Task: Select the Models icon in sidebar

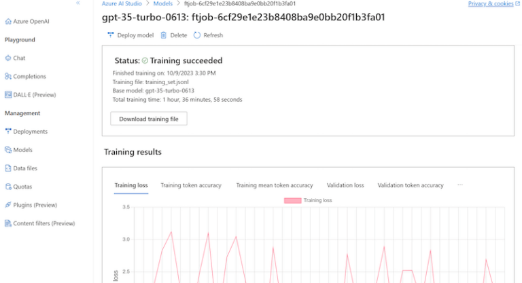Action: (8, 150)
